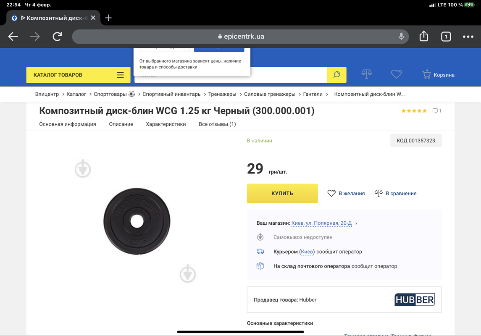Click the chevron next to store address
This screenshot has width=481, height=336.
(x=356, y=223)
